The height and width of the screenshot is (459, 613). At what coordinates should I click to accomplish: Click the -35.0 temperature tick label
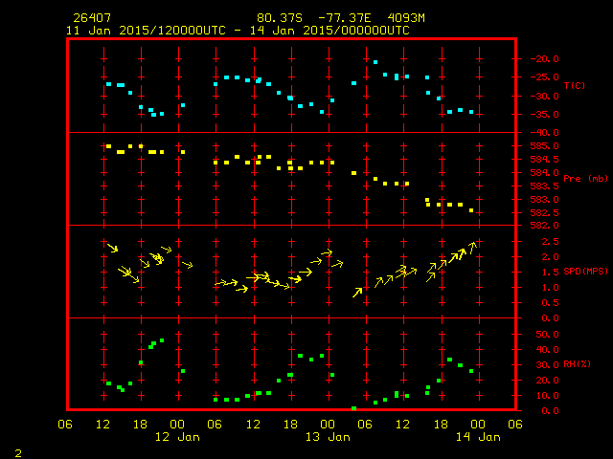click(545, 115)
